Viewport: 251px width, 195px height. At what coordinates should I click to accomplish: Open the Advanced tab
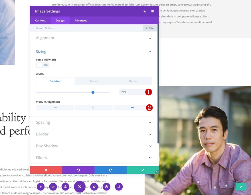(81, 21)
